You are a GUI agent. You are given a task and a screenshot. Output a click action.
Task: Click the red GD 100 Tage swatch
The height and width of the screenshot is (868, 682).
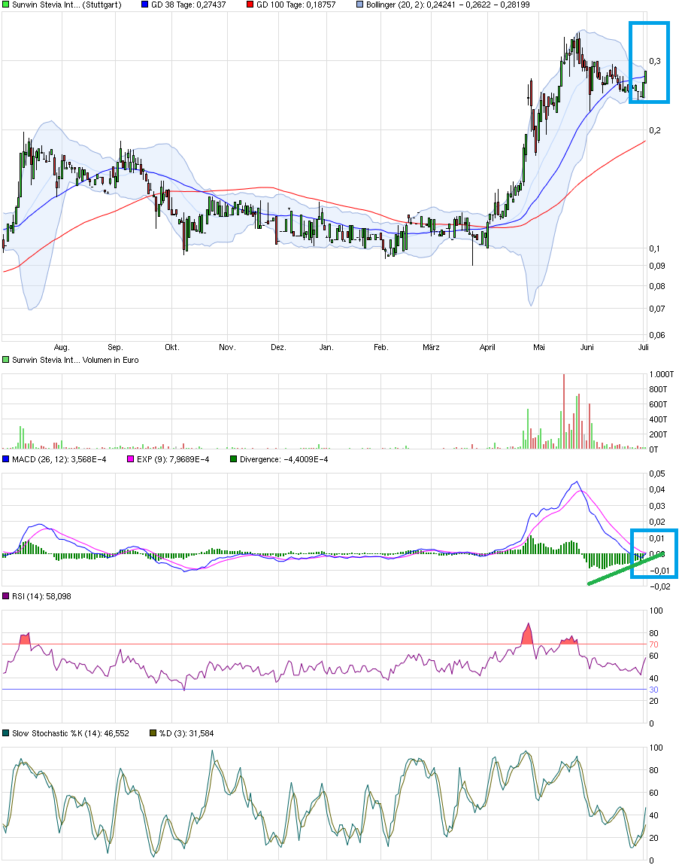click(250, 5)
